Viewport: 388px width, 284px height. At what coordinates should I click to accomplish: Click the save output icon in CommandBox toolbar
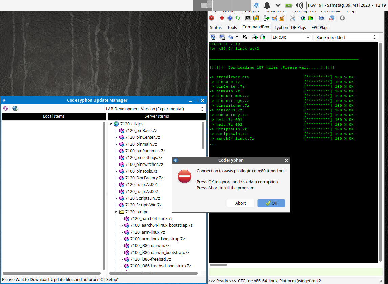(x=222, y=37)
